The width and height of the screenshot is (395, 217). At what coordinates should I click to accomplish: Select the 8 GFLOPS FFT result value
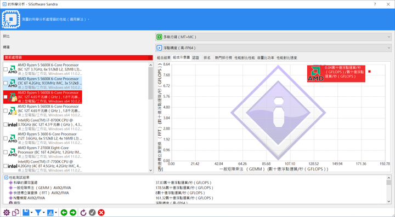pos(180,193)
